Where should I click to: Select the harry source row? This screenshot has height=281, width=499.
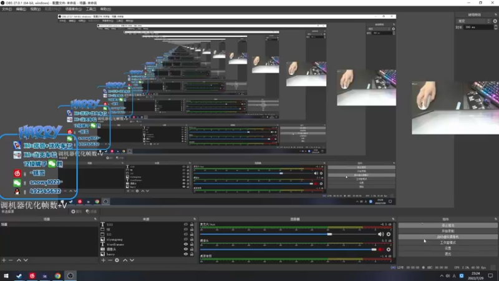tap(147, 254)
